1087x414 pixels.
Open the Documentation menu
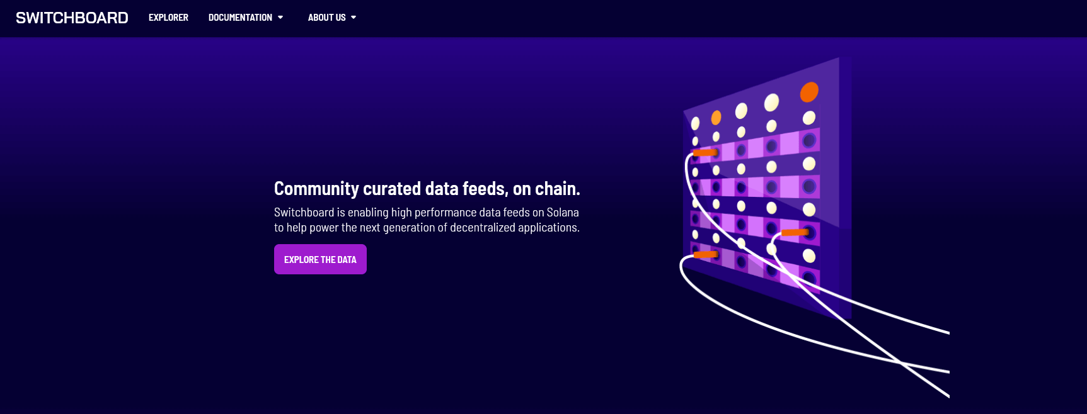point(240,18)
